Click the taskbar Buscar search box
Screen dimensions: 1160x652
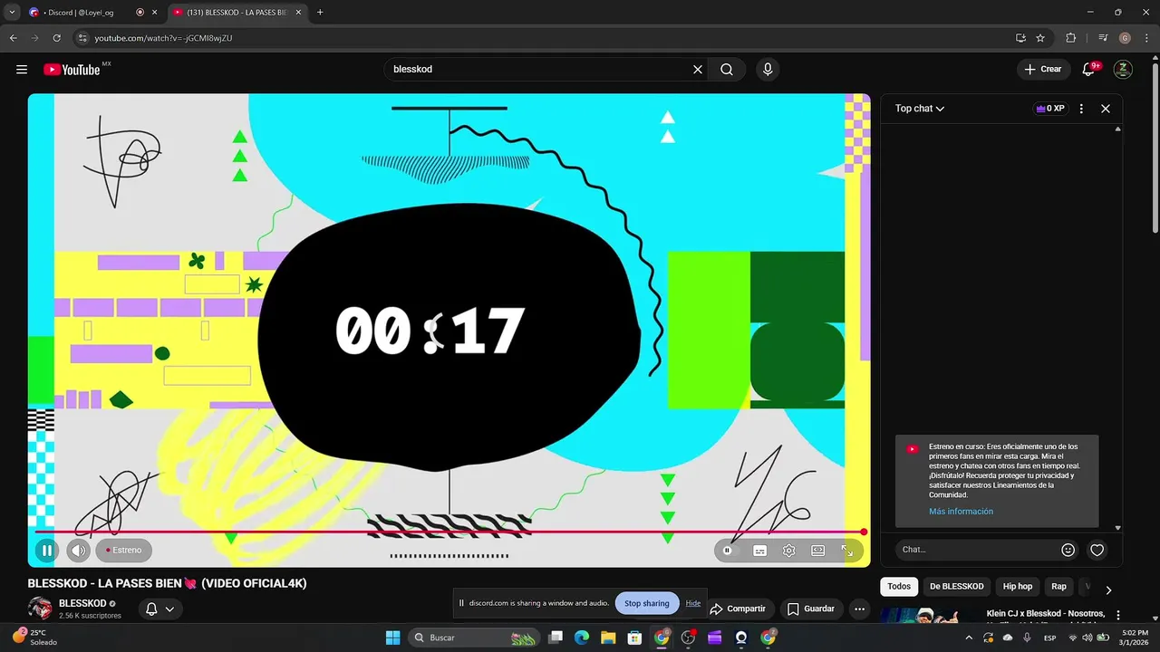coord(474,638)
